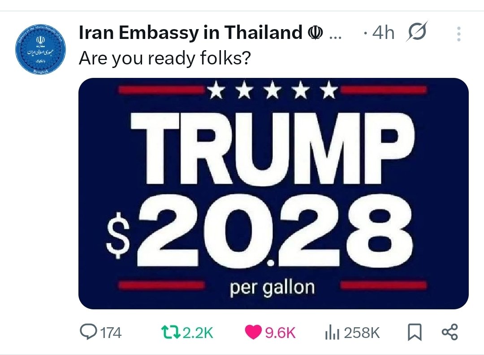The image size is (484, 355).
Task: Click the 174 replies count
Action: [111, 333]
